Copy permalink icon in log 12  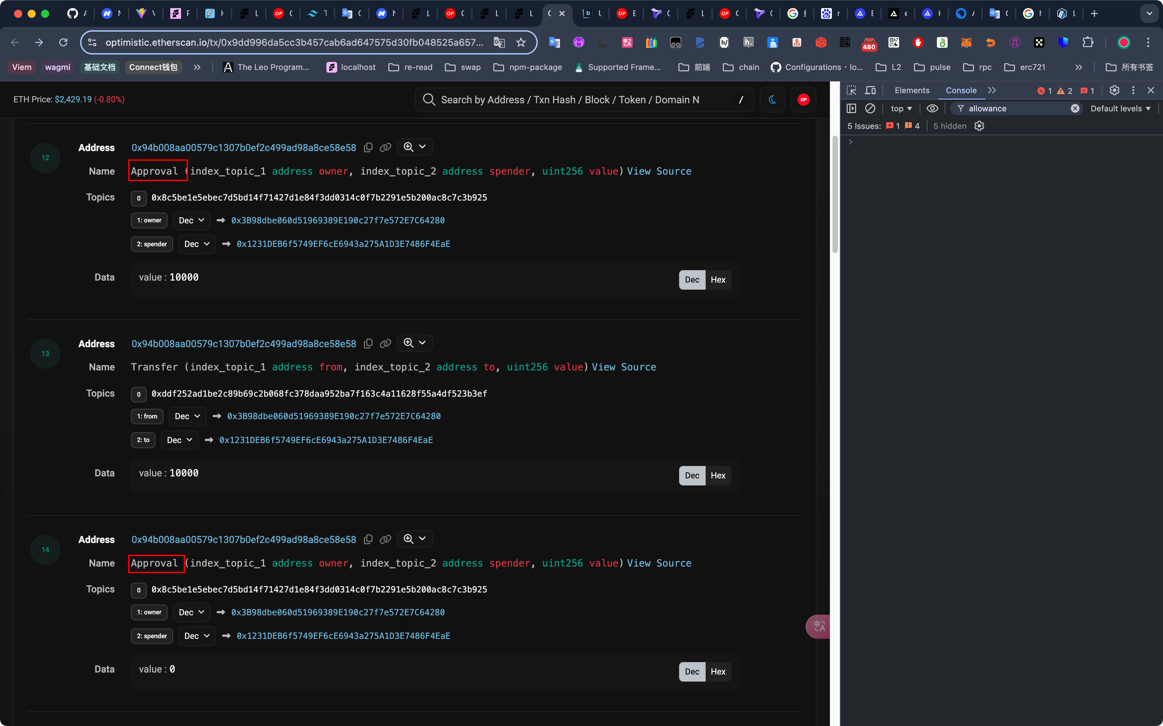[386, 147]
